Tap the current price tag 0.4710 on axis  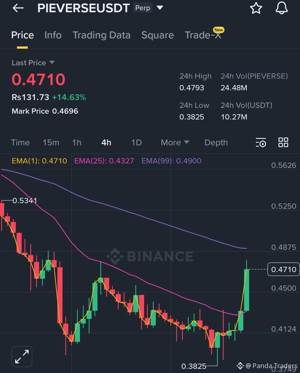(283, 269)
